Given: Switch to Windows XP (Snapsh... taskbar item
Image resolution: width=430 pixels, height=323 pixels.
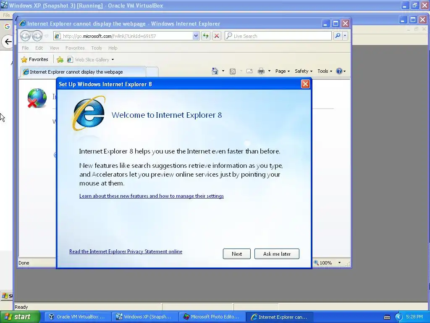Looking at the screenshot, I should pyautogui.click(x=145, y=317).
